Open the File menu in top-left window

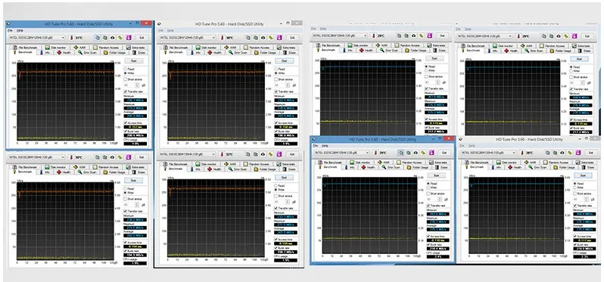point(10,30)
